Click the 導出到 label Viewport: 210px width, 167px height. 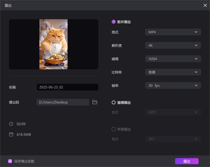(x=14, y=102)
